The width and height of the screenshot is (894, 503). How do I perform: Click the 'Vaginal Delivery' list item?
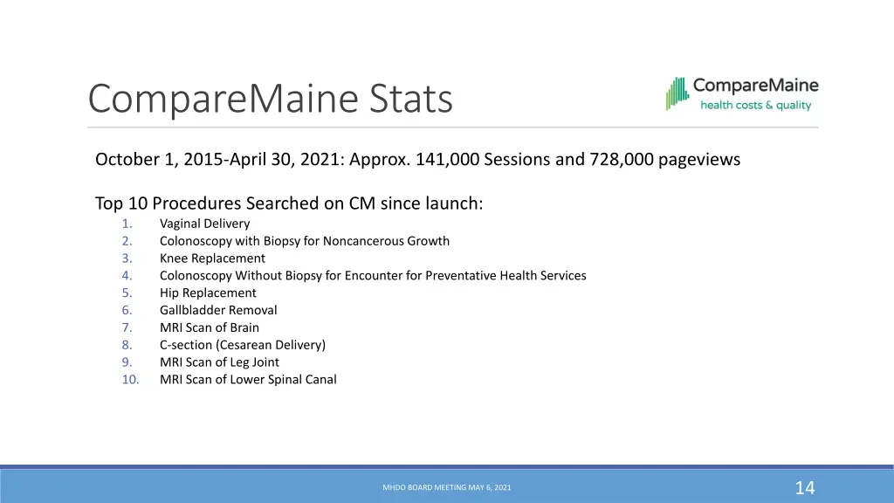tap(204, 224)
